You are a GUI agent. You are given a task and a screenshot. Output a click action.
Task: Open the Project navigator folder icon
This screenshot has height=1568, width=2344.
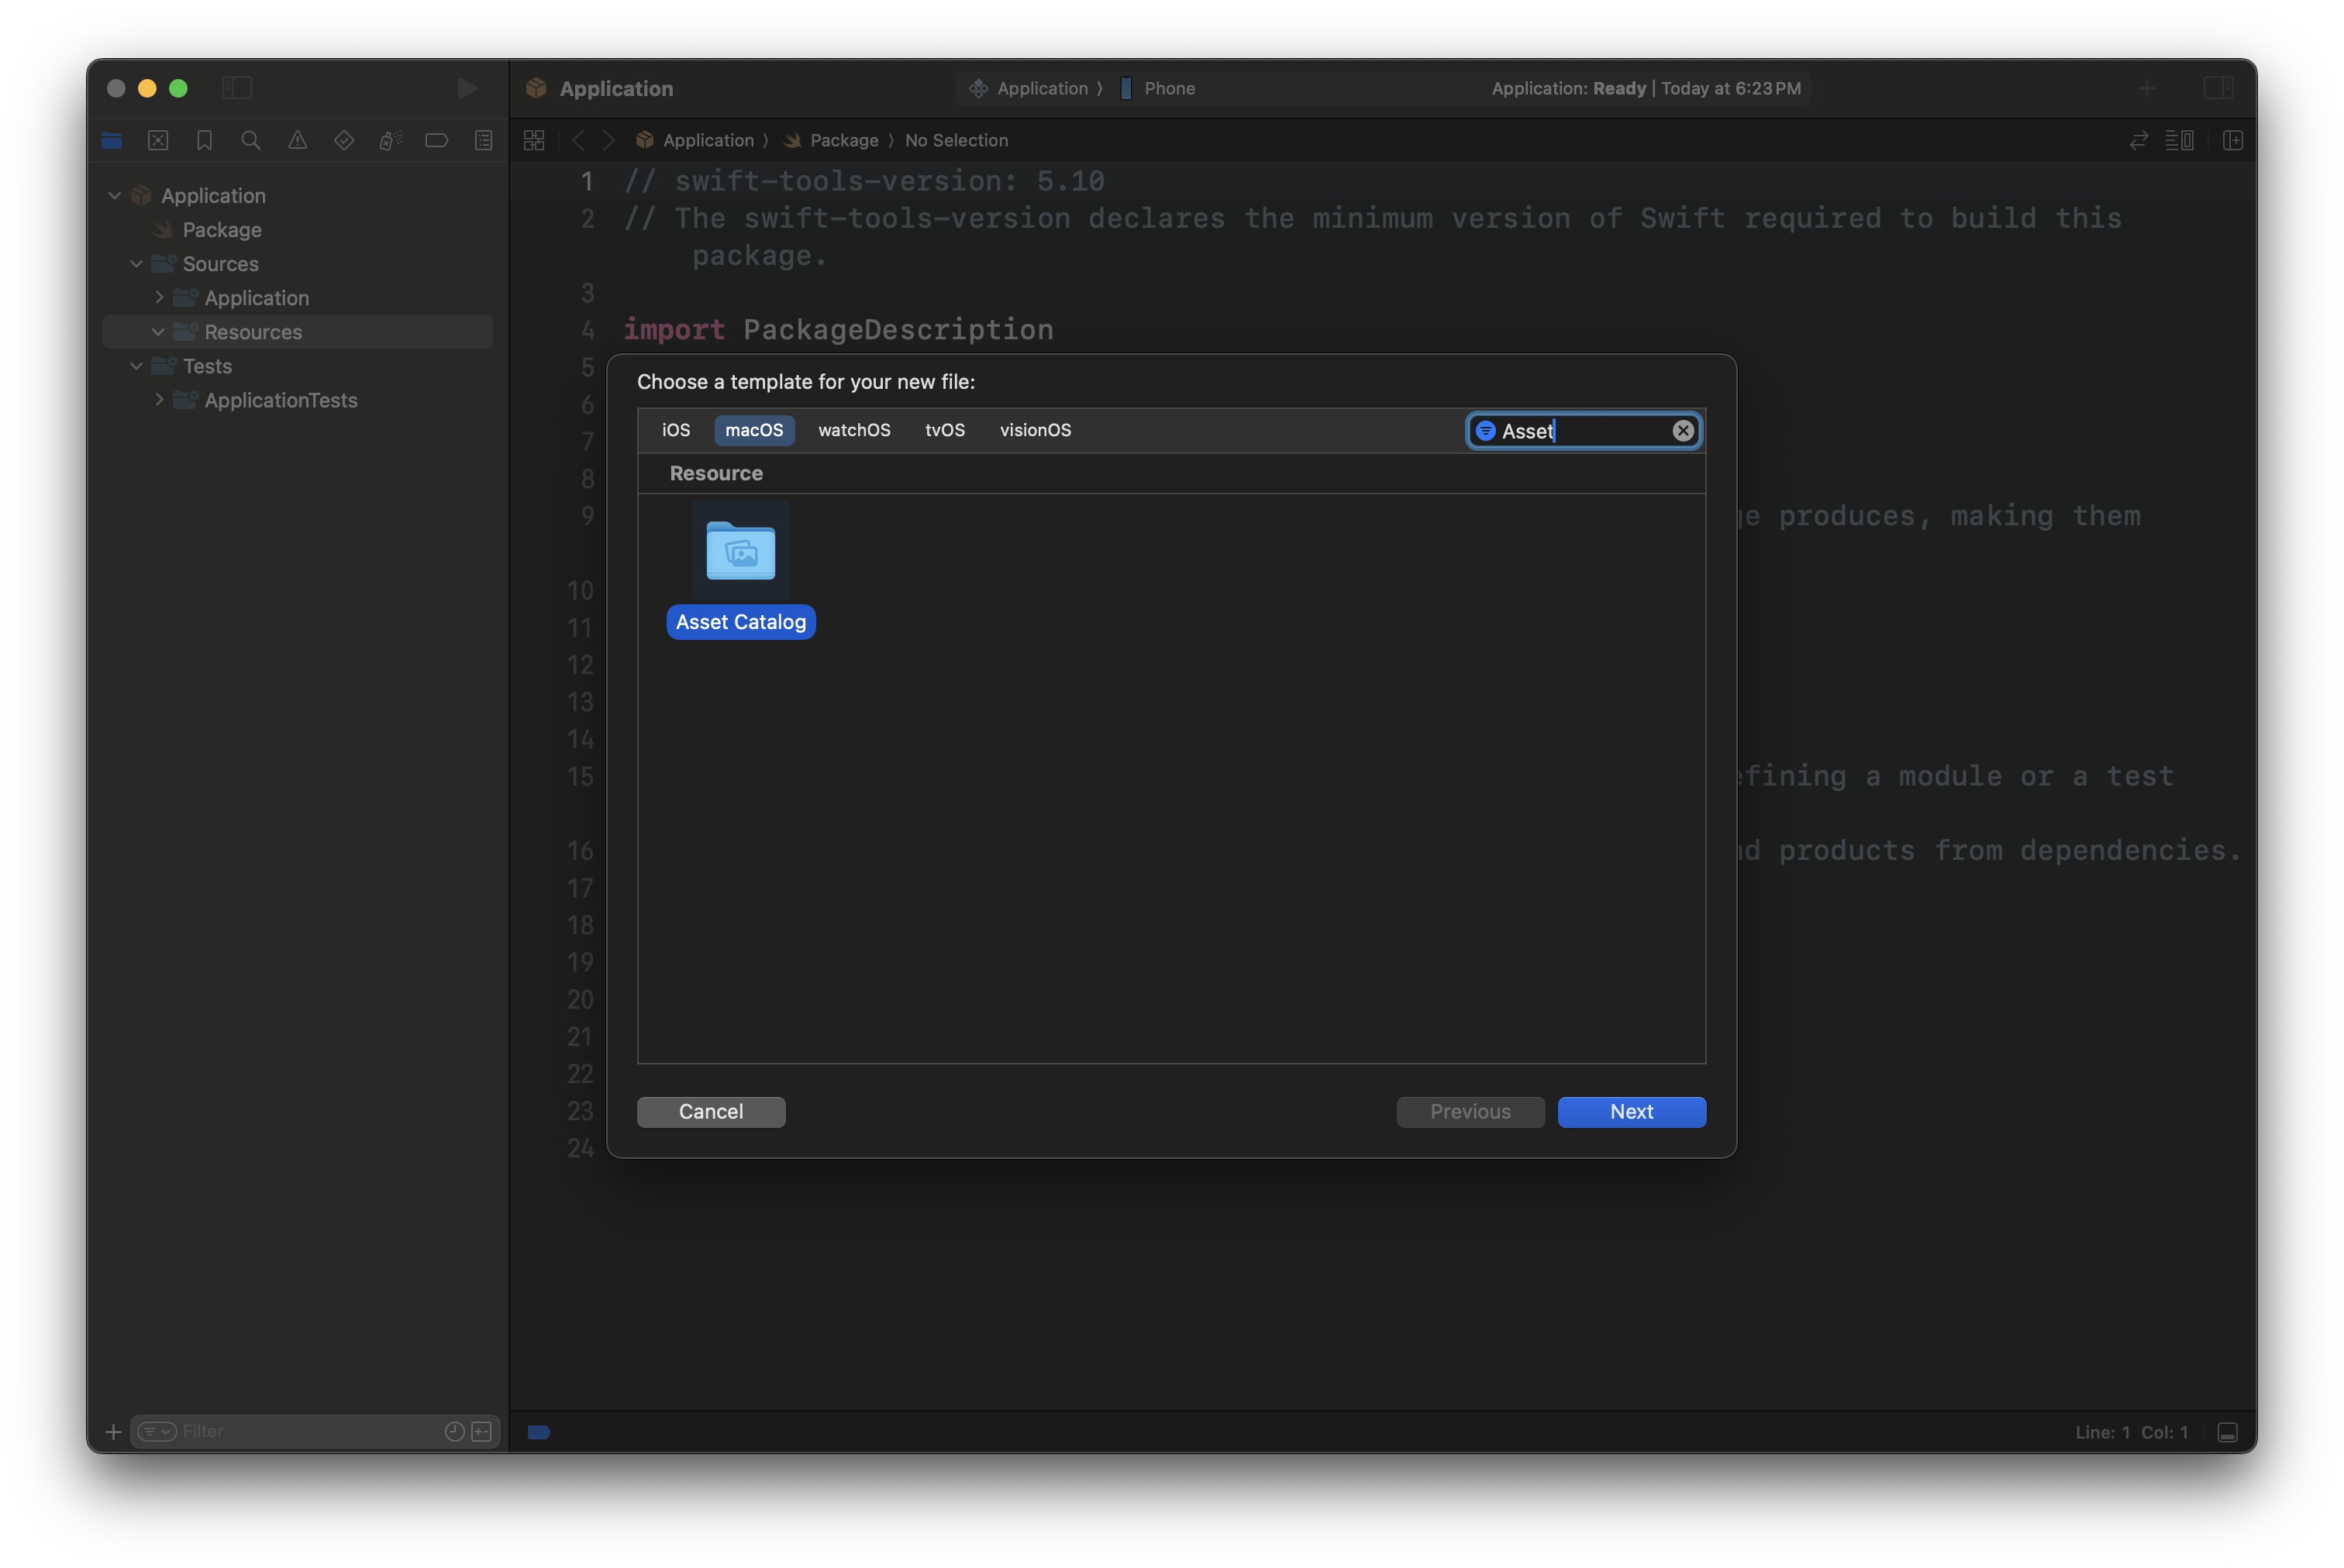pyautogui.click(x=112, y=141)
